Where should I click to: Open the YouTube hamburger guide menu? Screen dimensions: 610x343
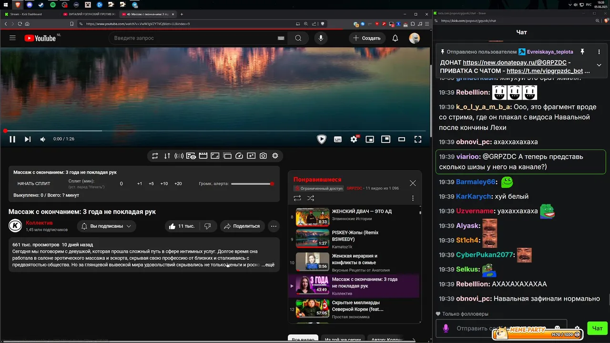coord(12,38)
